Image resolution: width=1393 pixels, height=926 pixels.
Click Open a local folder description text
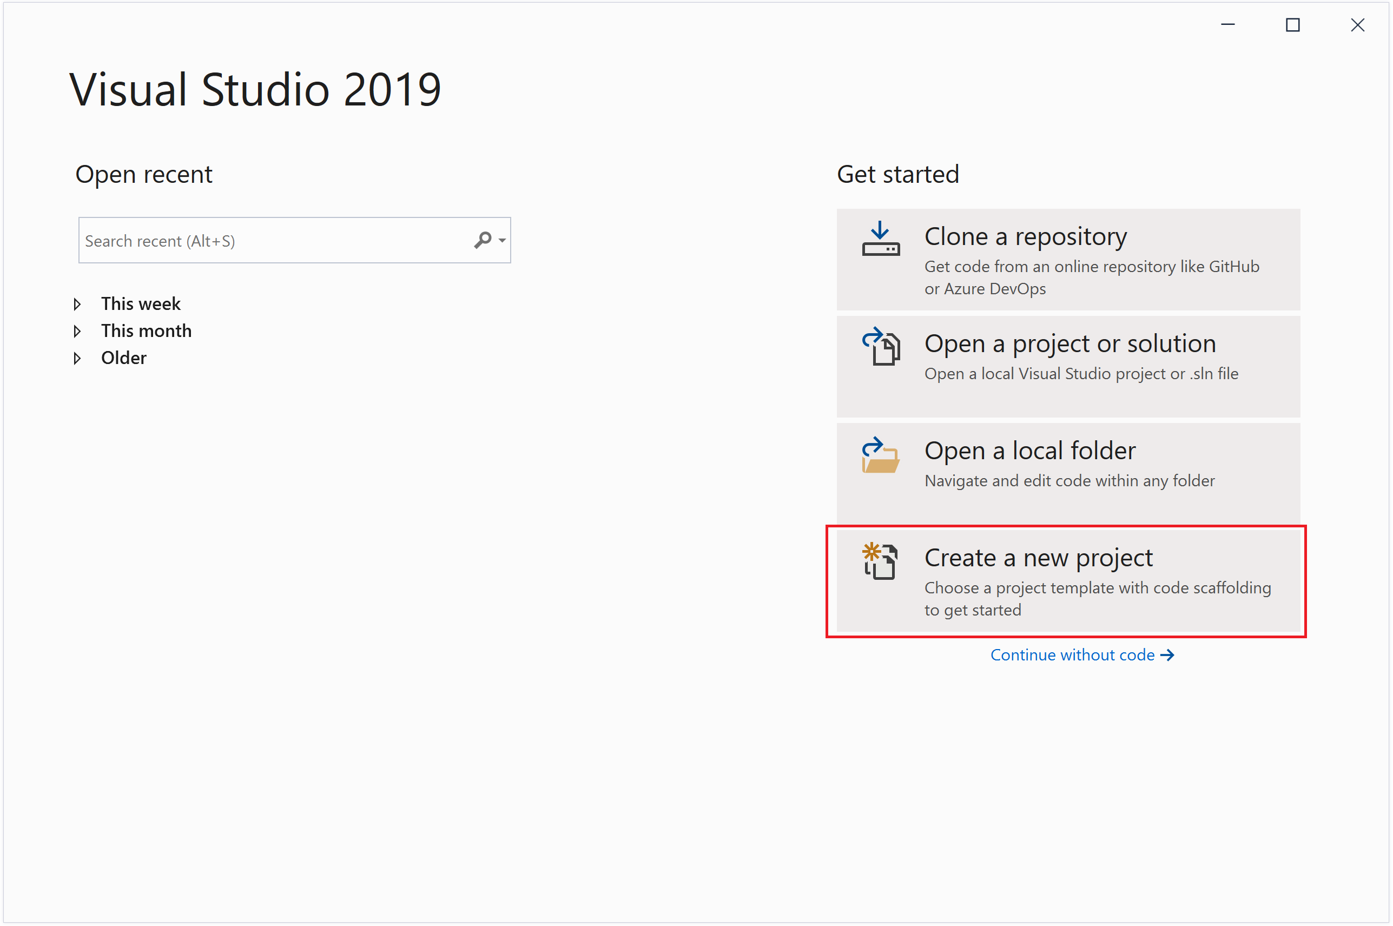click(1069, 481)
